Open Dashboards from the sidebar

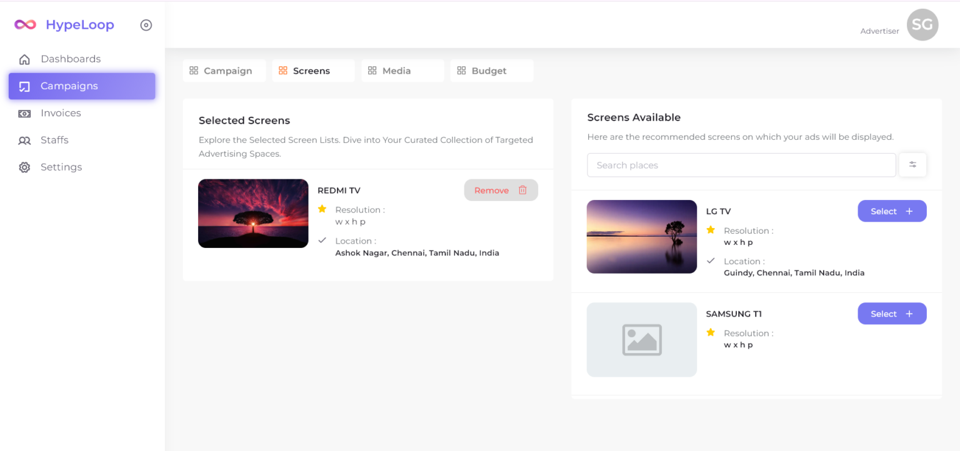pyautogui.click(x=70, y=59)
